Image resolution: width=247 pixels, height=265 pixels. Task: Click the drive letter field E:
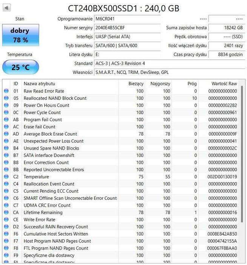point(127,55)
